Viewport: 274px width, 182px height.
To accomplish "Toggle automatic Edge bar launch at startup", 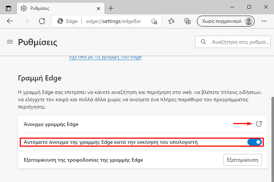I will pos(255,142).
